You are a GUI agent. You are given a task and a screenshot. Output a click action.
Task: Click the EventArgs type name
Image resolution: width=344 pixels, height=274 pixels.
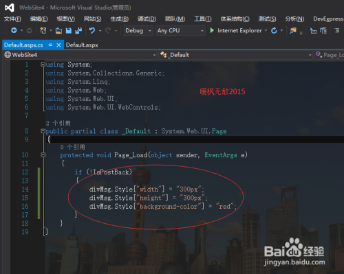pyautogui.click(x=221, y=155)
